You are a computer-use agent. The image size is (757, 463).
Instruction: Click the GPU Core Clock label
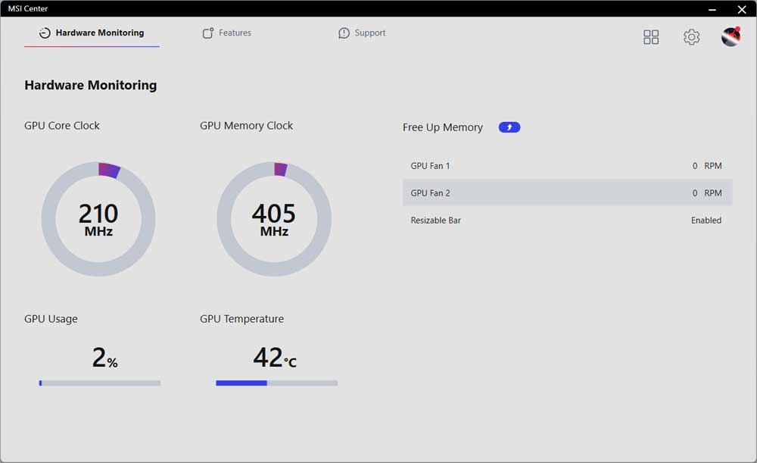click(x=62, y=126)
